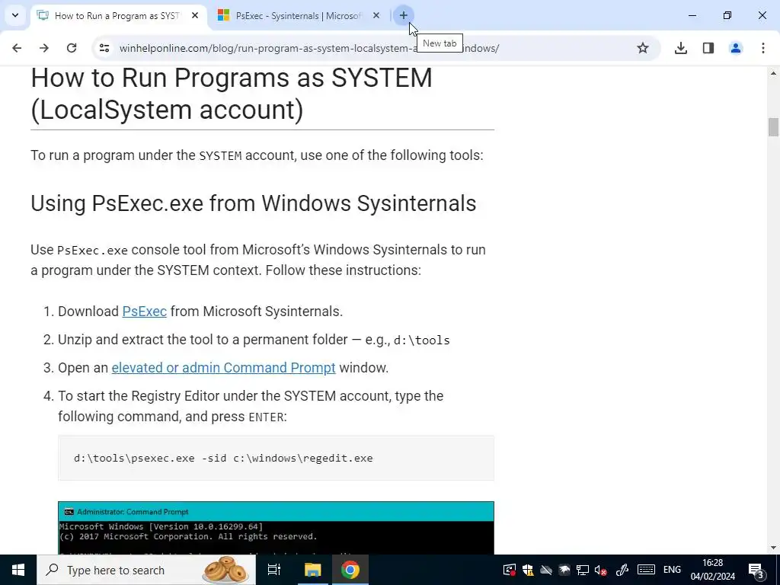
Task: Open elevated or admin Command Prompt link
Action: click(223, 368)
